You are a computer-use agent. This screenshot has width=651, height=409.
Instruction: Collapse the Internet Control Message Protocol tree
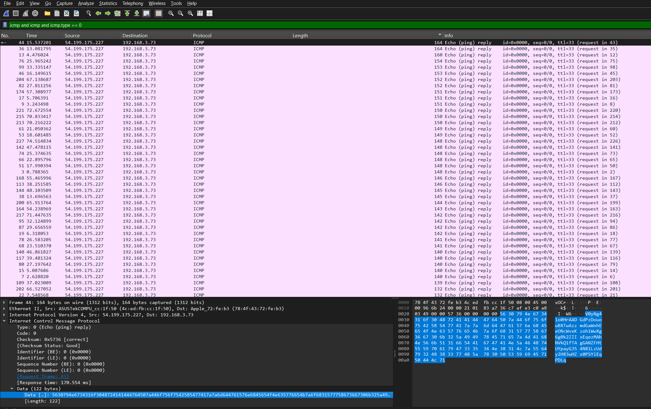point(4,321)
